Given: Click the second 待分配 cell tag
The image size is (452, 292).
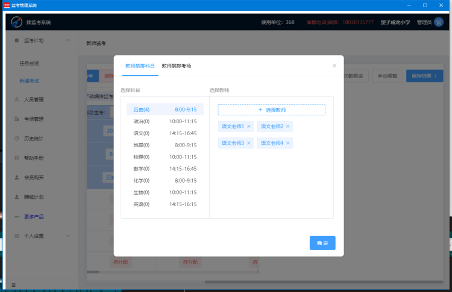Looking at the screenshot, I should coord(190,262).
